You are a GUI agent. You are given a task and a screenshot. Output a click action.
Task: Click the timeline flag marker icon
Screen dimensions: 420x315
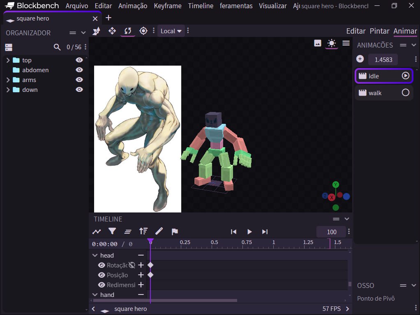[175, 232]
